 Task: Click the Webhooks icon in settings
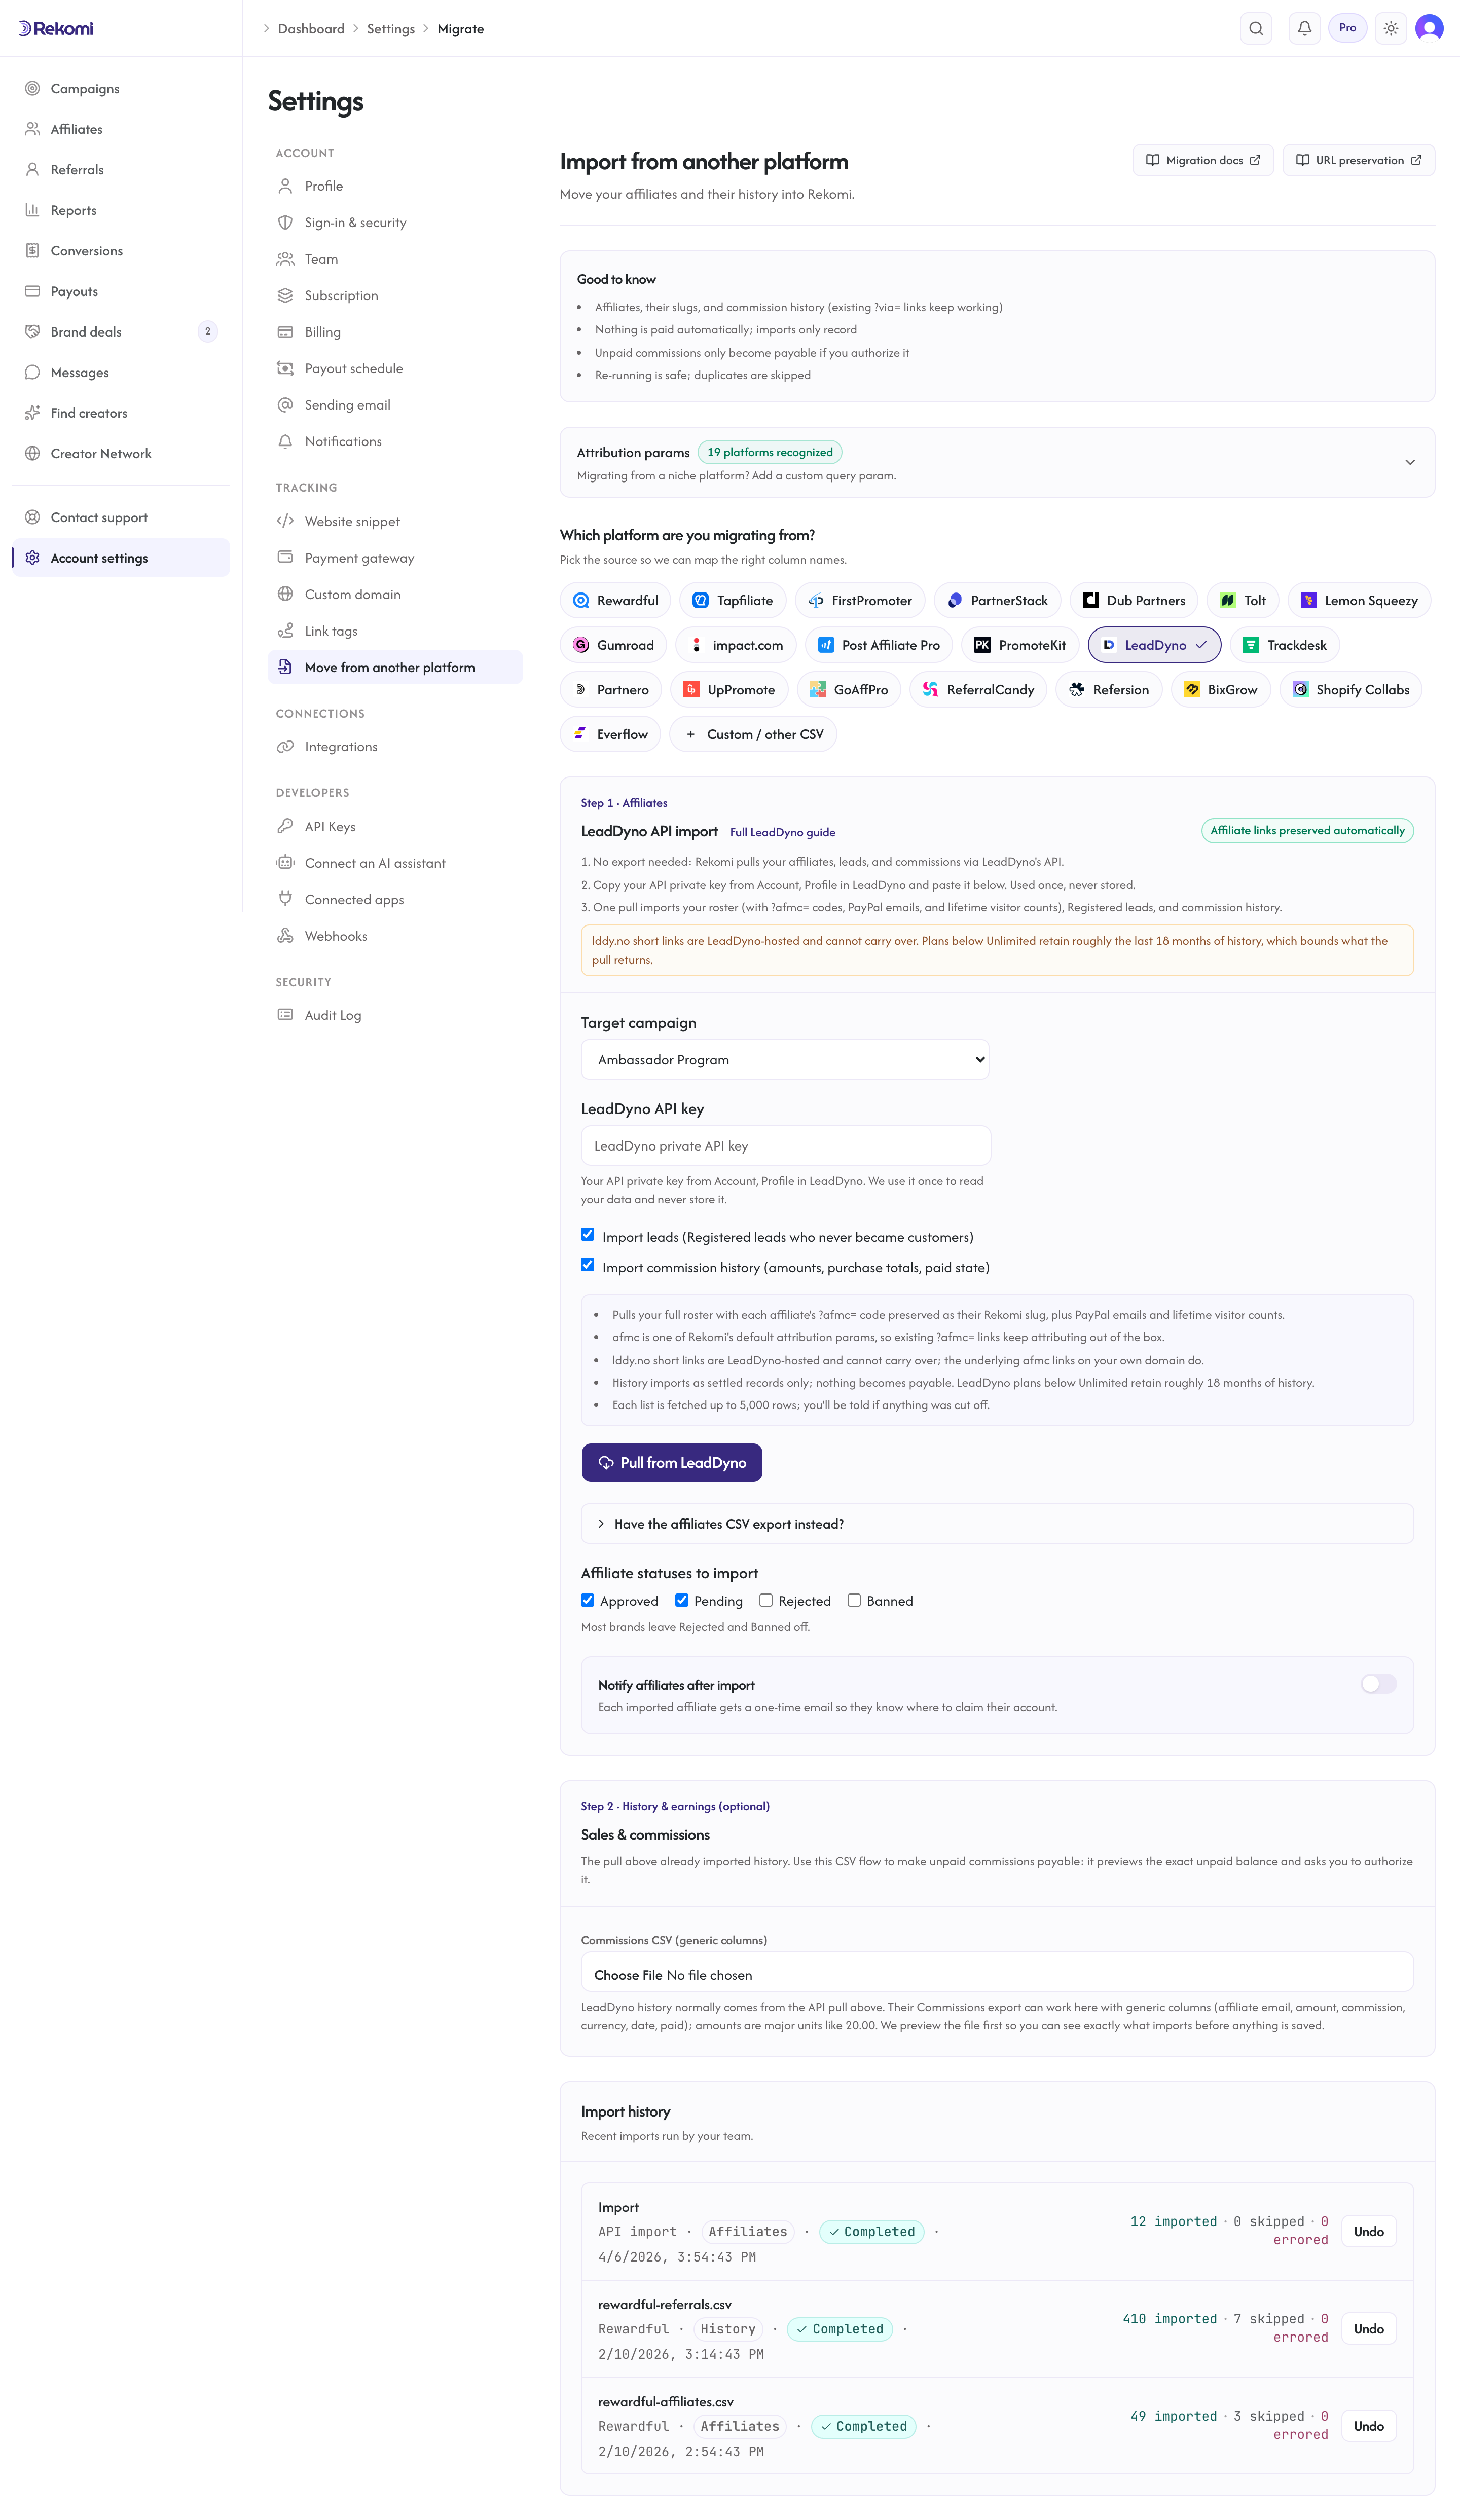[285, 936]
